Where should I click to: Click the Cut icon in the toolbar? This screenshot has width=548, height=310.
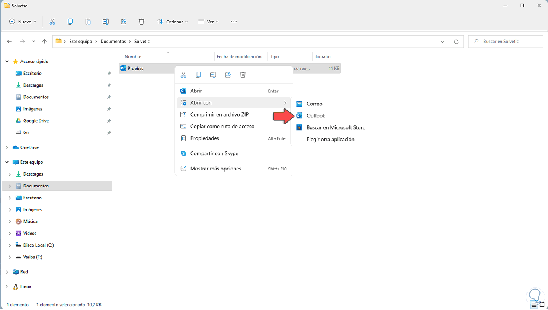tap(52, 22)
